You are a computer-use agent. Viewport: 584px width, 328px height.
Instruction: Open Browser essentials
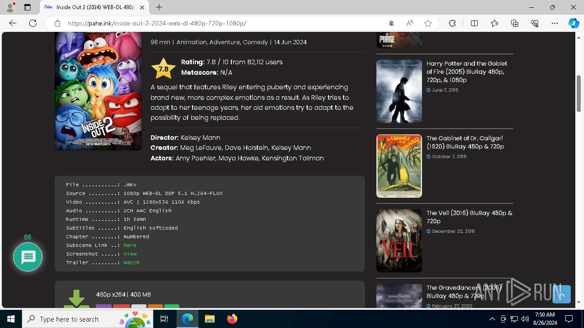(535, 23)
